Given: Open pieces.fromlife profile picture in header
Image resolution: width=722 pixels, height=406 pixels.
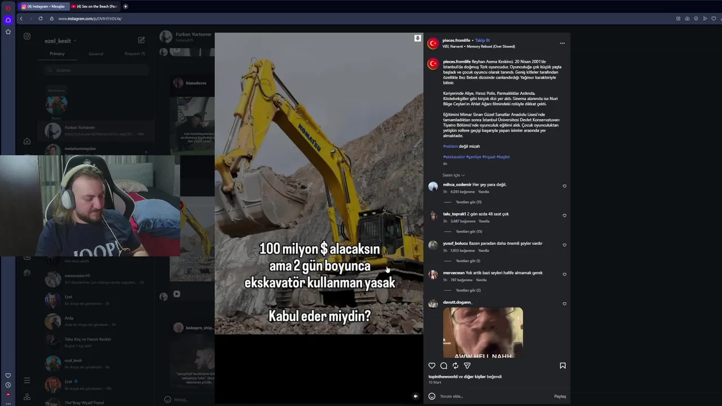Looking at the screenshot, I should coord(433,43).
